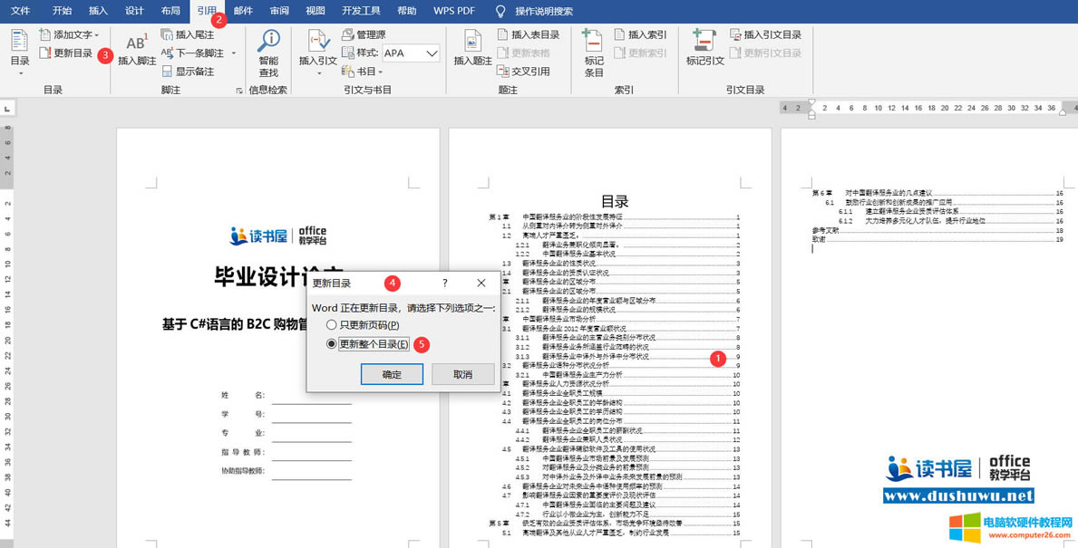The height and width of the screenshot is (548, 1078).
Task: Click the help question mark in dialog
Action: point(445,284)
